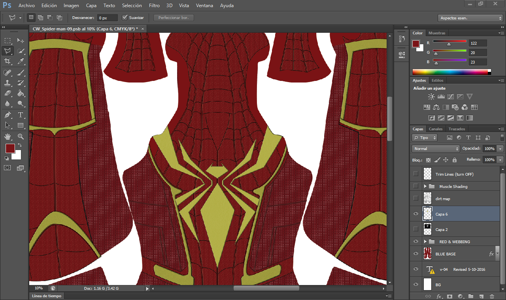Swap foreground and background colors
506x300 pixels.
(x=19, y=145)
